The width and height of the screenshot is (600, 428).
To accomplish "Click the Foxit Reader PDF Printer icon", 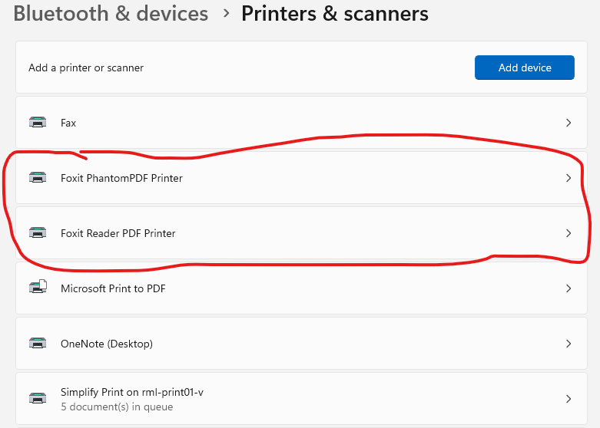I will (x=38, y=233).
